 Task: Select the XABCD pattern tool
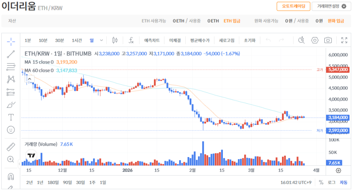[11, 79]
